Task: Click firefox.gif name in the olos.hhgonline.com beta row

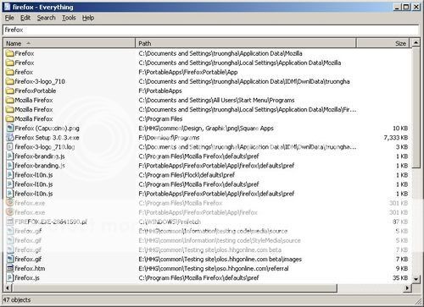Action: coord(28,249)
